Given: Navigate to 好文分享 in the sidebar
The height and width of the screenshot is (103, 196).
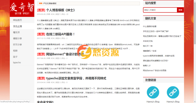Looking at the screenshot, I should point(17,45).
